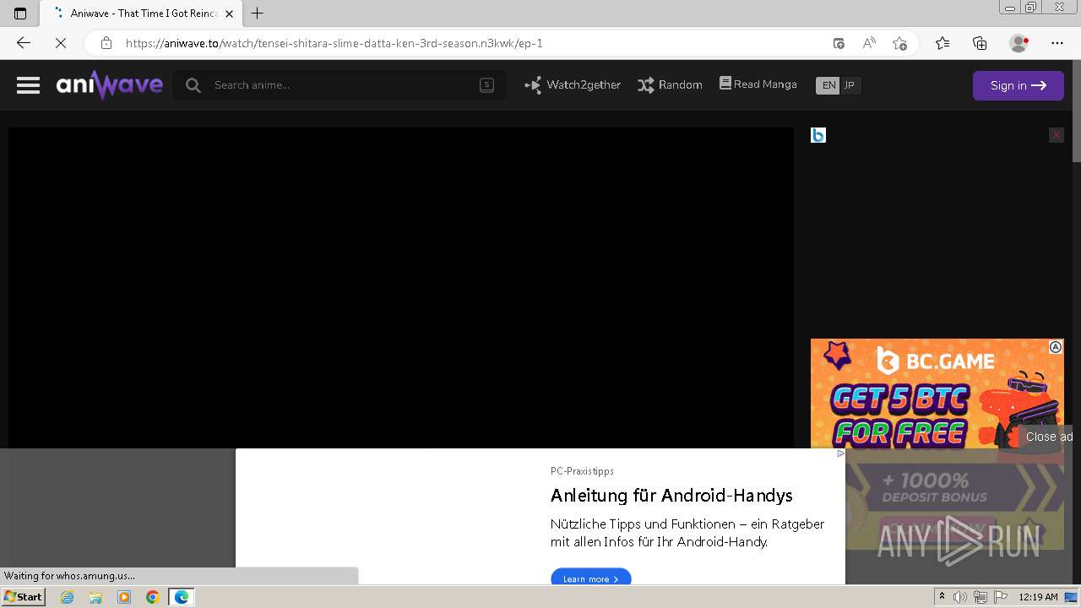The width and height of the screenshot is (1081, 608).
Task: Click the aniwave logo
Action: click(x=109, y=85)
